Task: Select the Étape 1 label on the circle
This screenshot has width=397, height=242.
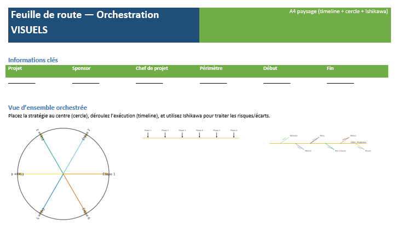Action: [x=109, y=174]
